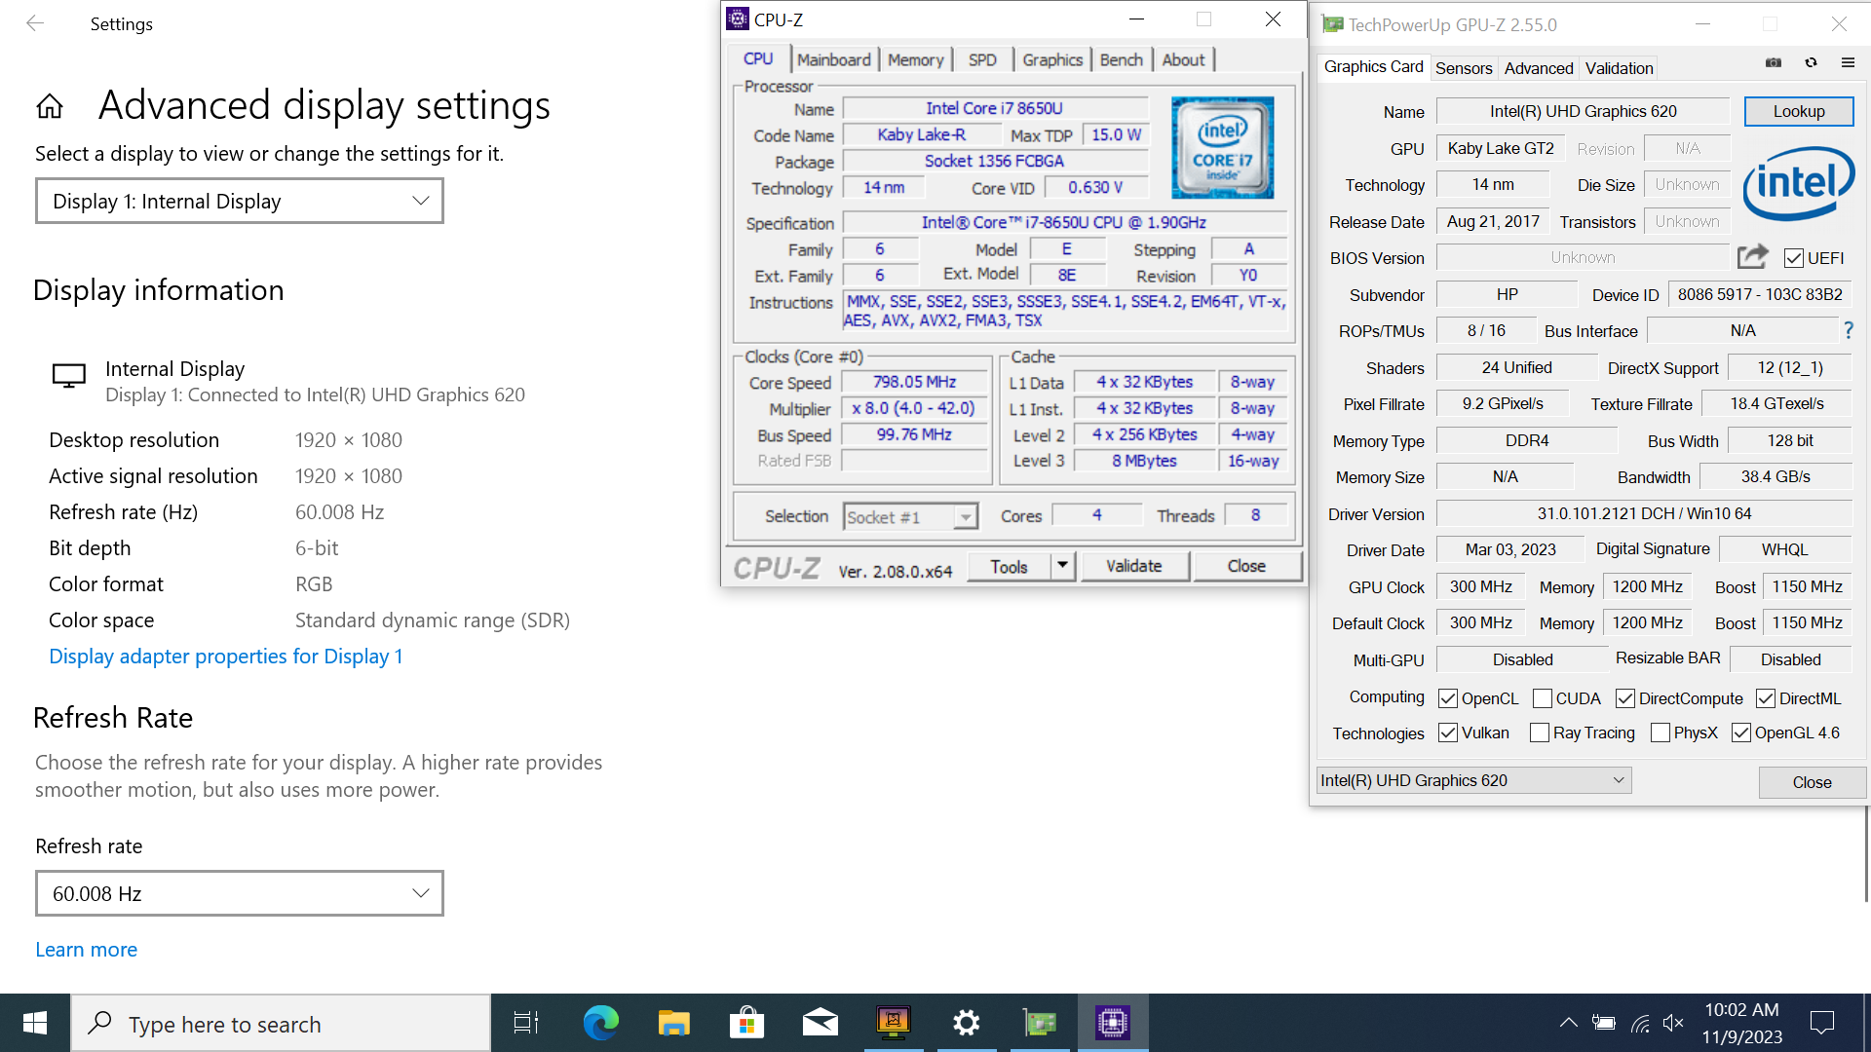Click back arrow in Settings
The height and width of the screenshot is (1052, 1871).
tap(35, 23)
